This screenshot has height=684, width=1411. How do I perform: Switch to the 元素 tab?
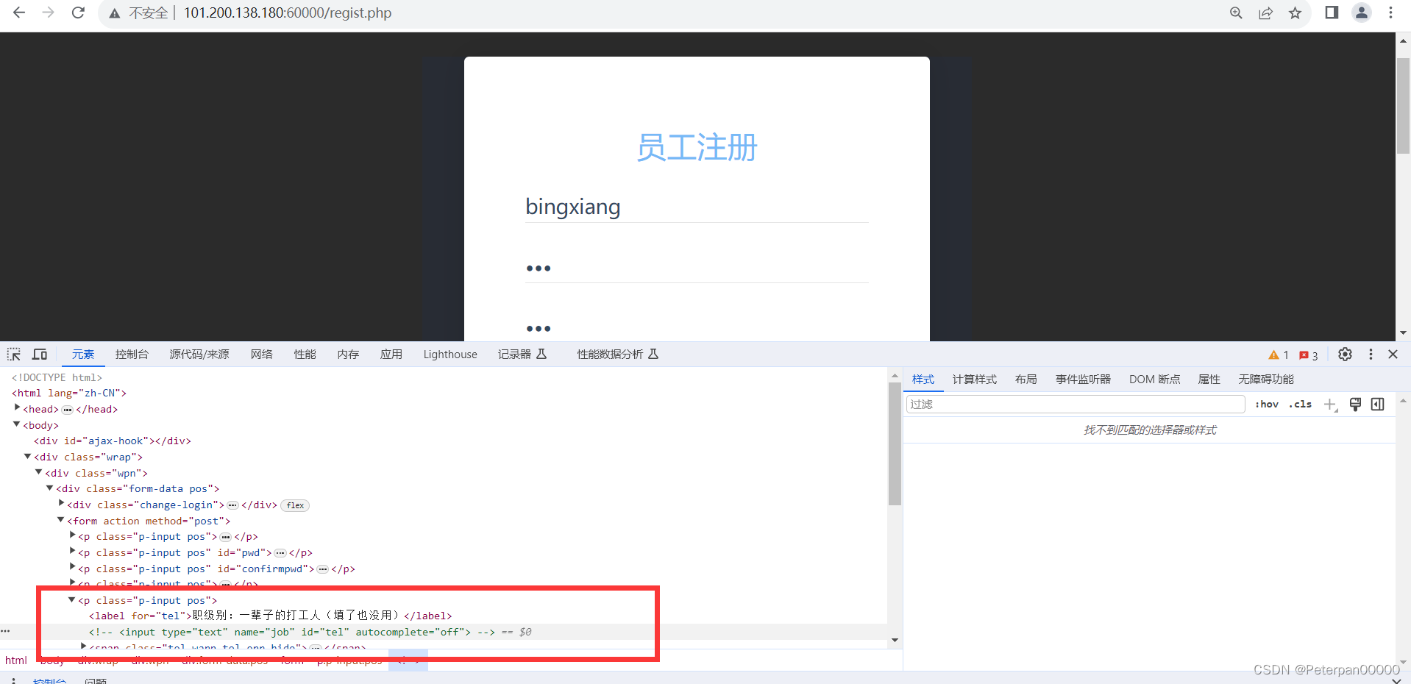83,355
